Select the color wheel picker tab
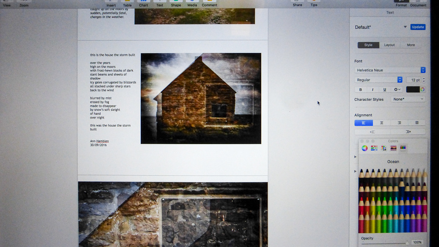This screenshot has height=247, width=439. (364, 148)
